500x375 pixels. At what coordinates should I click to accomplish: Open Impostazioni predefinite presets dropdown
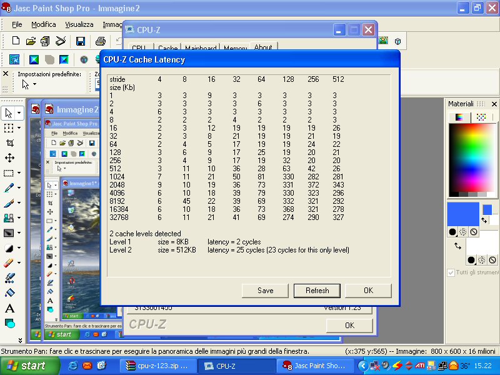pyautogui.click(x=34, y=84)
